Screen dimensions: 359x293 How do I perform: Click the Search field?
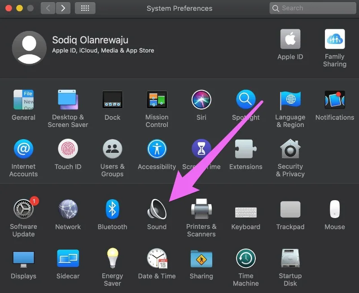click(312, 8)
